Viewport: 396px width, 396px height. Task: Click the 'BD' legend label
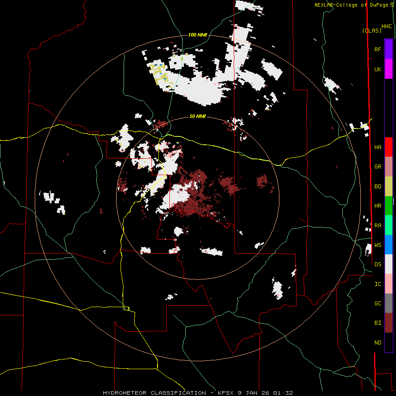[x=378, y=187]
